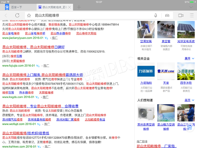Tap the floating Baidu paw button
This screenshot has width=197, height=148.
click(x=190, y=128)
